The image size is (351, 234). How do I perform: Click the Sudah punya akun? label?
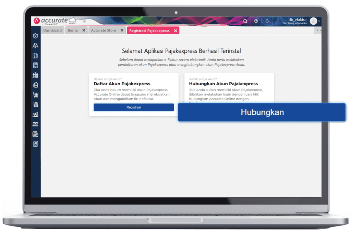pos(203,79)
